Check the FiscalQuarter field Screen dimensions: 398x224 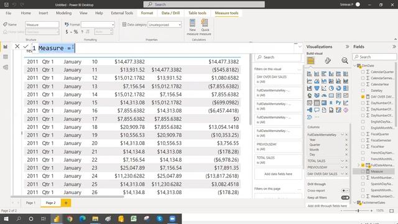point(363,134)
